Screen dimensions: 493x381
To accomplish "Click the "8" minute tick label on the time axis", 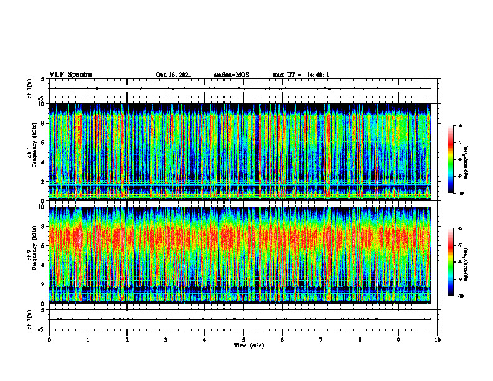I will tap(360, 340).
